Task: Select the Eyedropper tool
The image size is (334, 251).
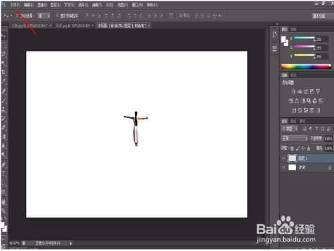Action: click(x=4, y=82)
